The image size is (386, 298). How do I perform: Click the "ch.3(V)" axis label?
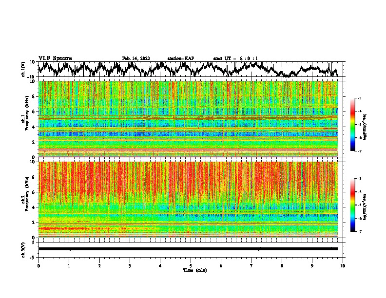[x=23, y=250]
